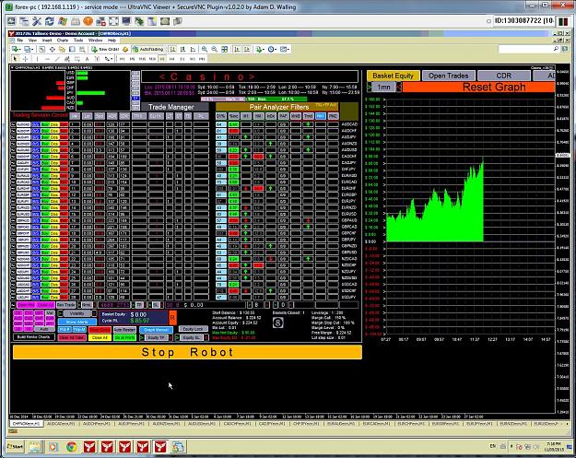576x458 pixels.
Task: Click the Reset Graph button
Action: [x=478, y=87]
